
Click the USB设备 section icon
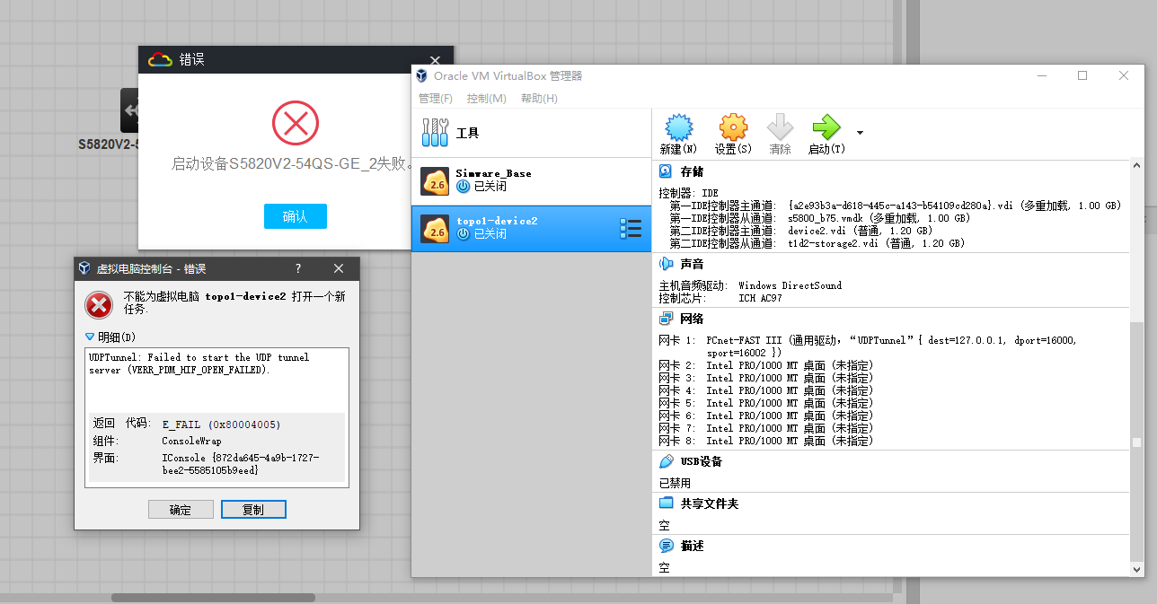pos(666,461)
